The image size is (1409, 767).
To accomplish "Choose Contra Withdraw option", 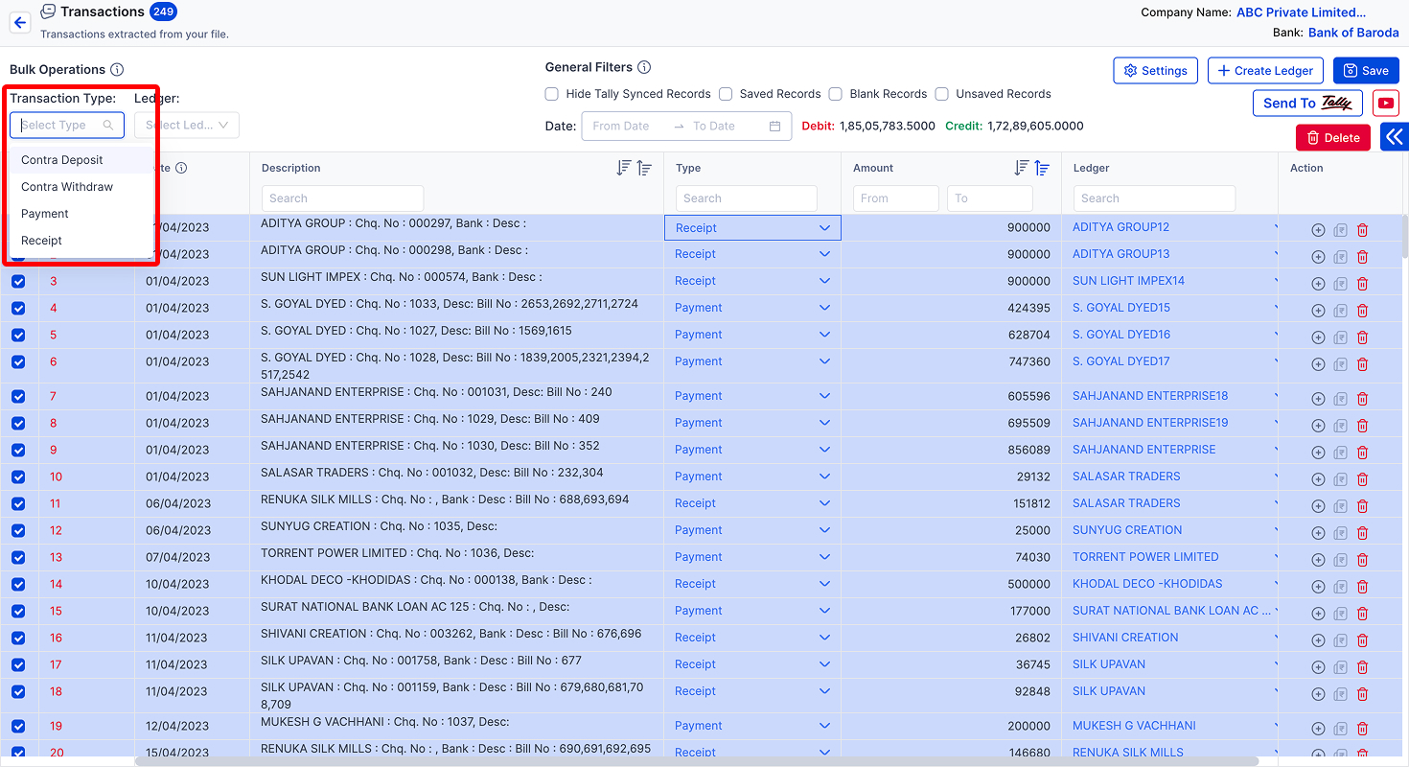I will [x=81, y=187].
